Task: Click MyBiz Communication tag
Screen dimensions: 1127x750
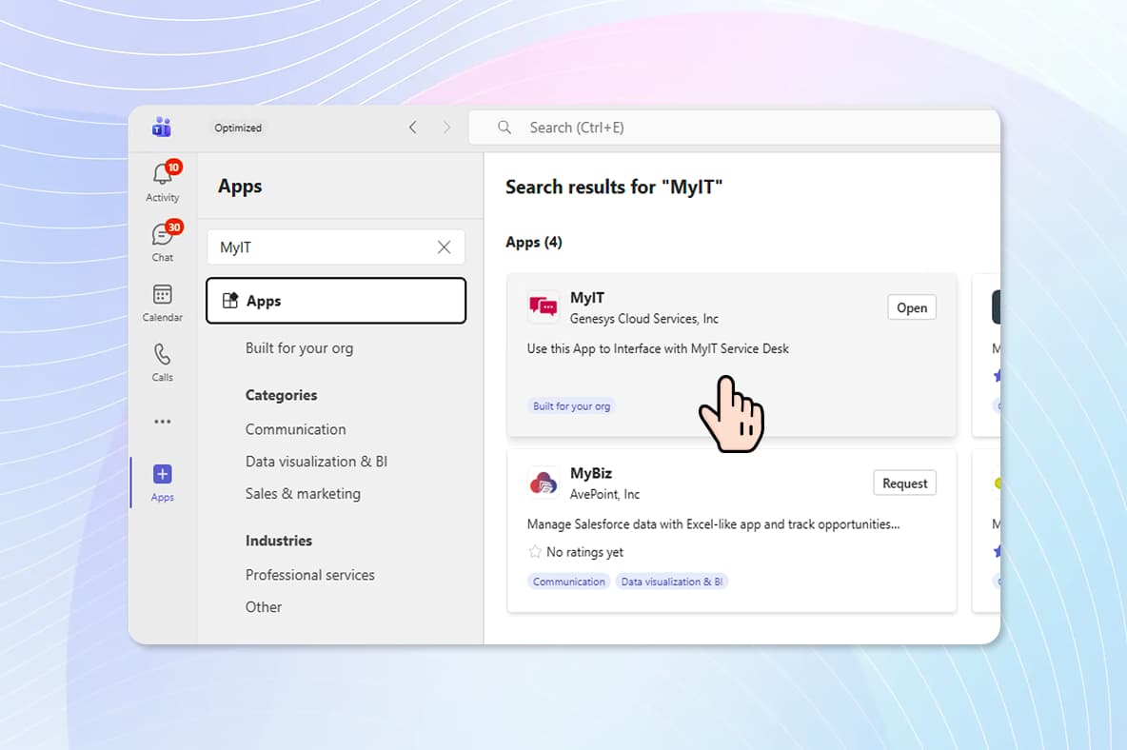Action: pos(568,582)
